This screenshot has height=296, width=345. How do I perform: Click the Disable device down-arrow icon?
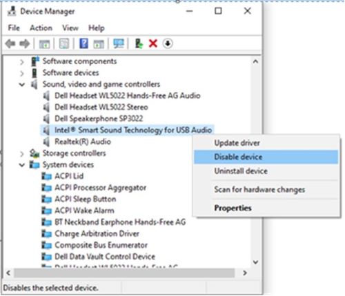[x=168, y=43]
